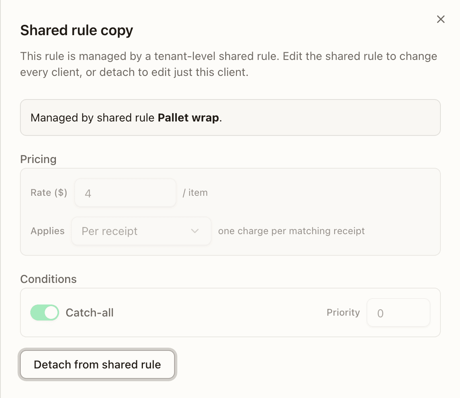Click the Rate ($) label
Viewport: 460px width, 398px height.
pos(49,193)
